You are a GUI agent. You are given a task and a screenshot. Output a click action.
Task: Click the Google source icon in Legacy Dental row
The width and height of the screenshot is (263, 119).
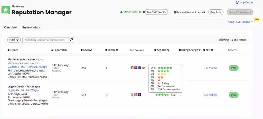click(x=132, y=95)
